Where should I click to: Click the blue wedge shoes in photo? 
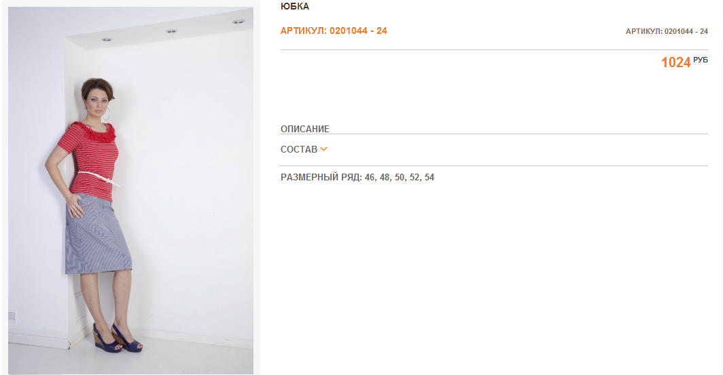point(118,337)
